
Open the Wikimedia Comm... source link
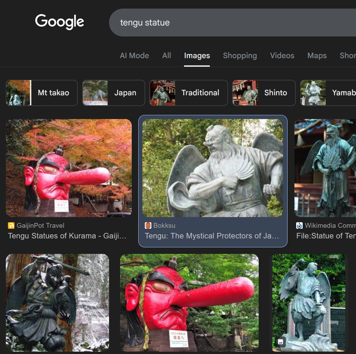point(330,225)
